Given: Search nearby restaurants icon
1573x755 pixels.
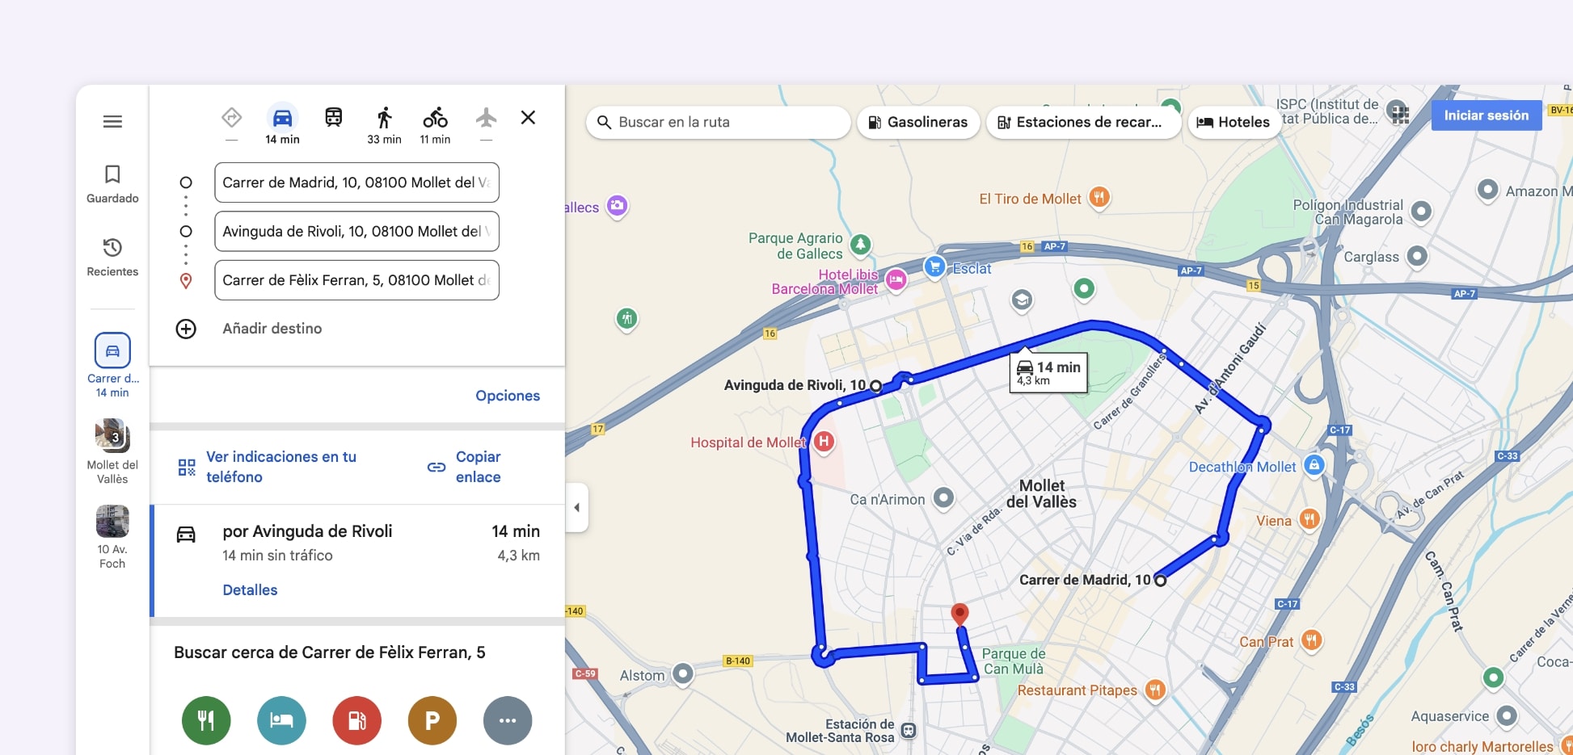Looking at the screenshot, I should click(x=206, y=720).
